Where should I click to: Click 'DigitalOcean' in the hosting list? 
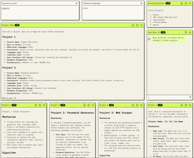159,20
